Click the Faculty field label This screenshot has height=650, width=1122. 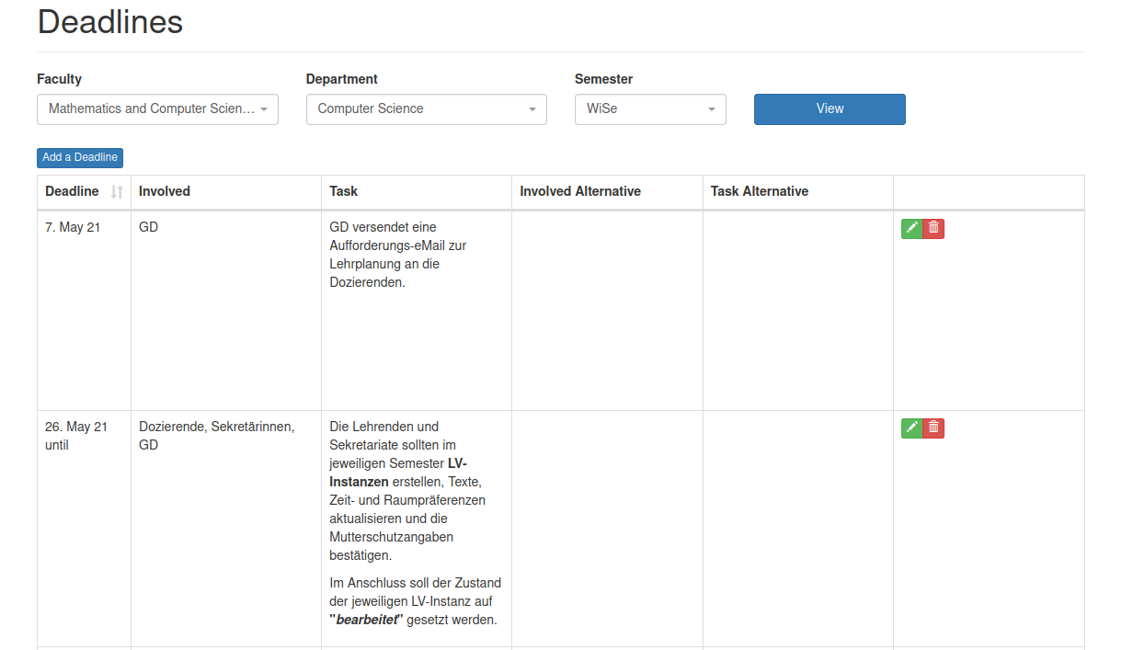[59, 79]
